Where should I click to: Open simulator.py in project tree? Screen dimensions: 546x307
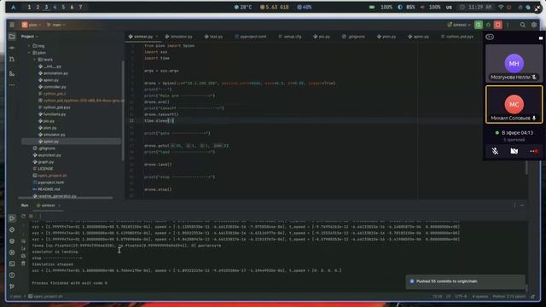[x=54, y=135]
